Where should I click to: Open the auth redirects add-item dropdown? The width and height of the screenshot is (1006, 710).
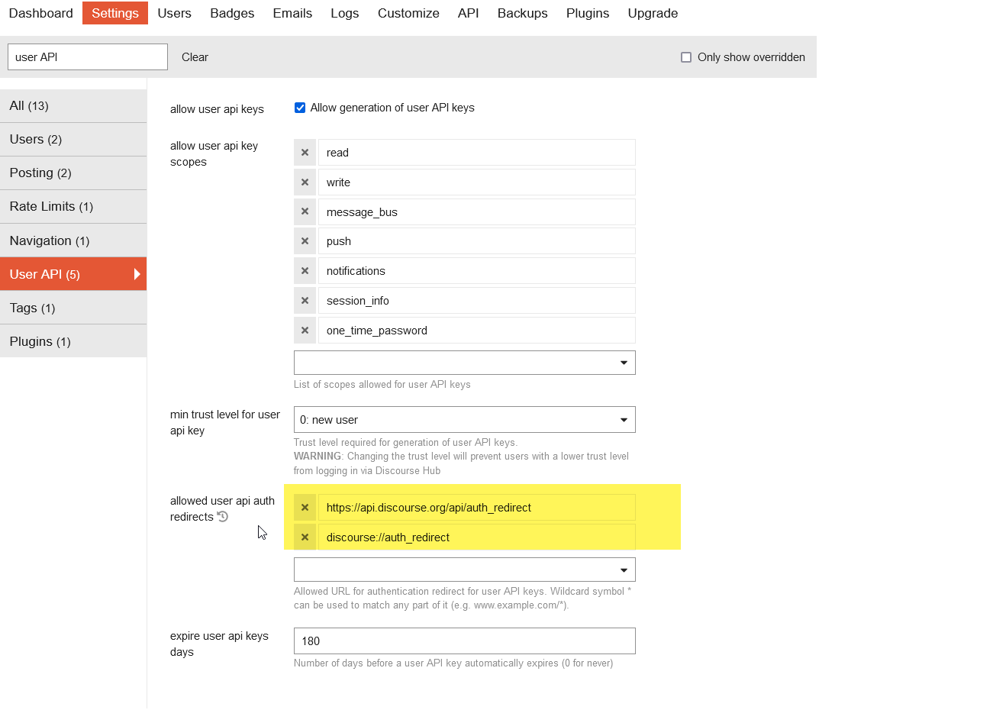tap(465, 570)
